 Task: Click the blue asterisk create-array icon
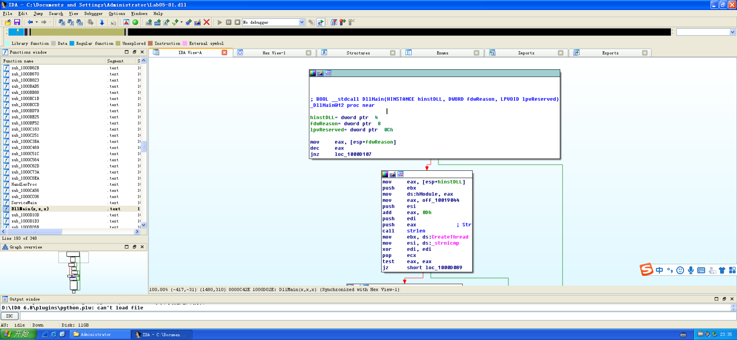coord(189,22)
